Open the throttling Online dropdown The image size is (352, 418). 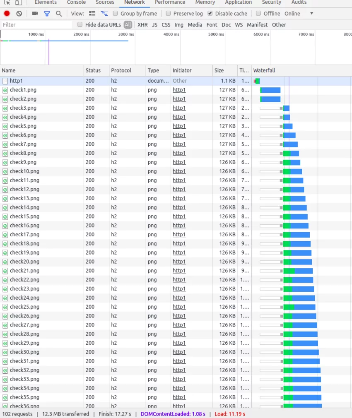point(299,13)
